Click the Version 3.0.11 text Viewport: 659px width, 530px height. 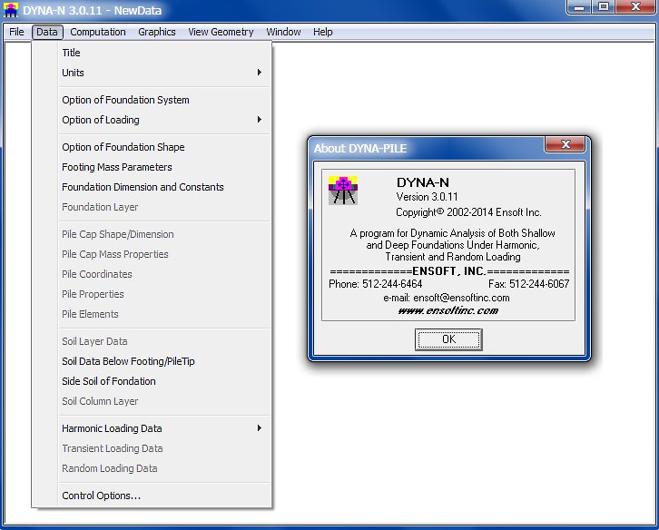tap(427, 197)
